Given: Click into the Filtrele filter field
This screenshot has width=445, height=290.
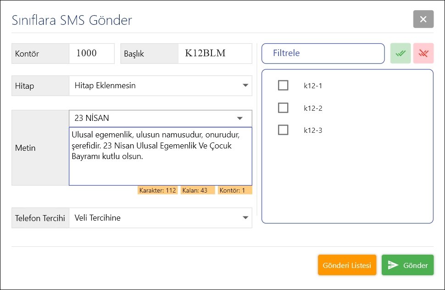Looking at the screenshot, I should pyautogui.click(x=323, y=53).
